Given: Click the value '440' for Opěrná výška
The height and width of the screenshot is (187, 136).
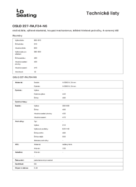Looking at the screenshot, I should [64, 94].
